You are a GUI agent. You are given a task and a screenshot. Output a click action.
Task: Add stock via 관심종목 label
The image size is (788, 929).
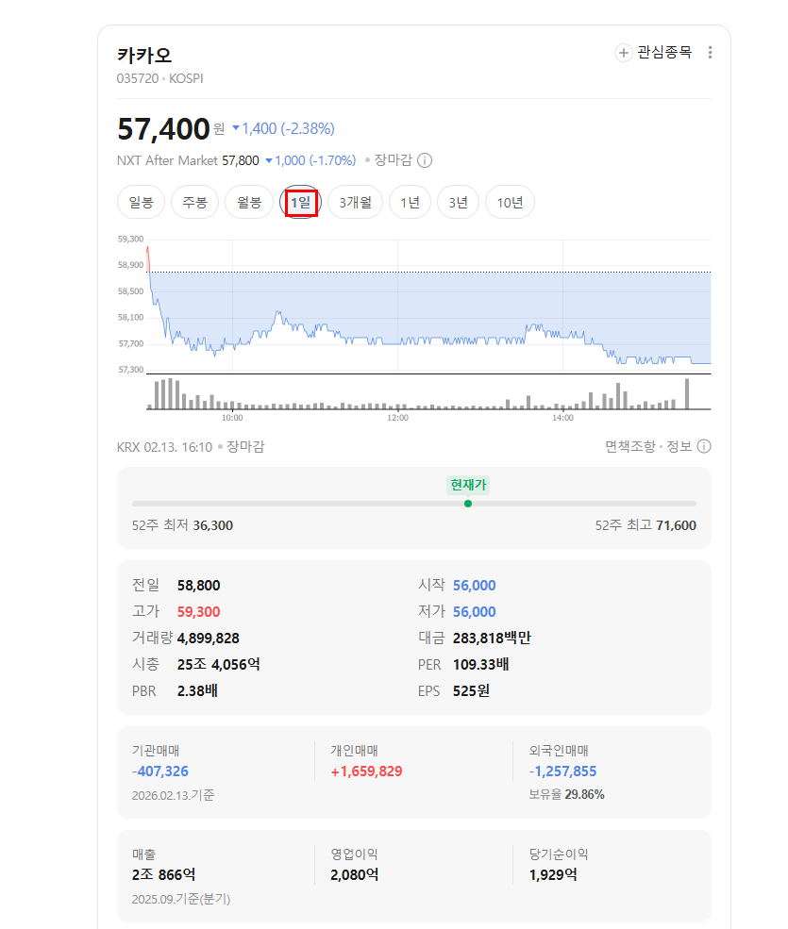(664, 53)
